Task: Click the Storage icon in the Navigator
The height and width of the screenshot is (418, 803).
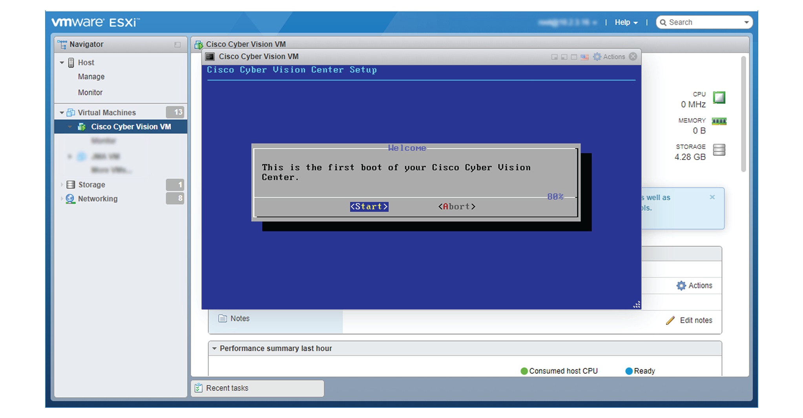Action: [71, 184]
